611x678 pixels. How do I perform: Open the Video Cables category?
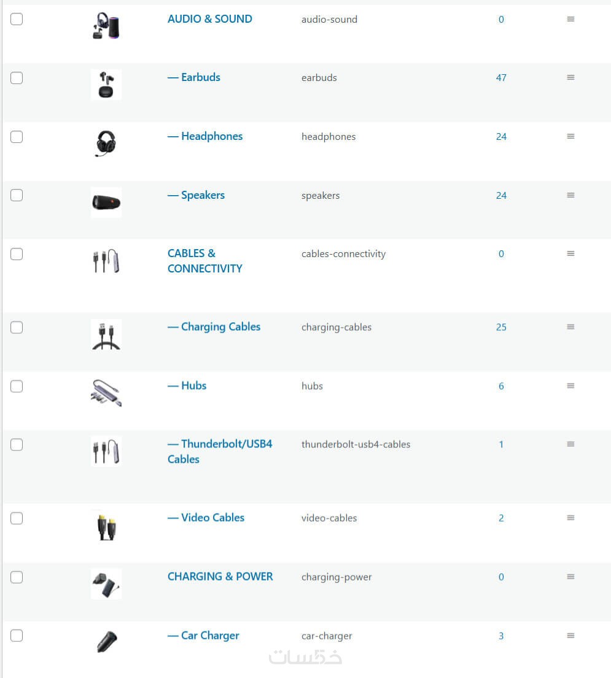[x=212, y=518]
